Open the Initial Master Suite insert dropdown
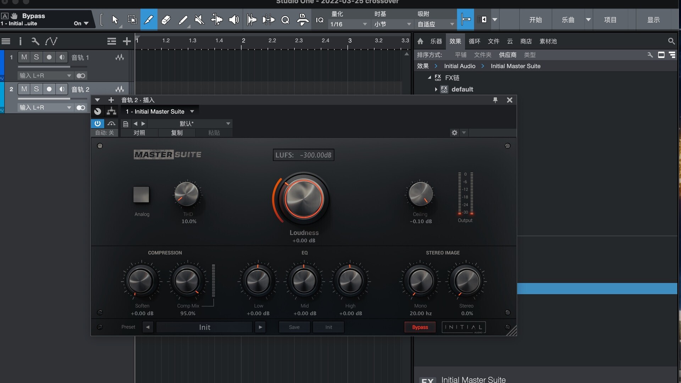This screenshot has height=383, width=681. [x=160, y=111]
